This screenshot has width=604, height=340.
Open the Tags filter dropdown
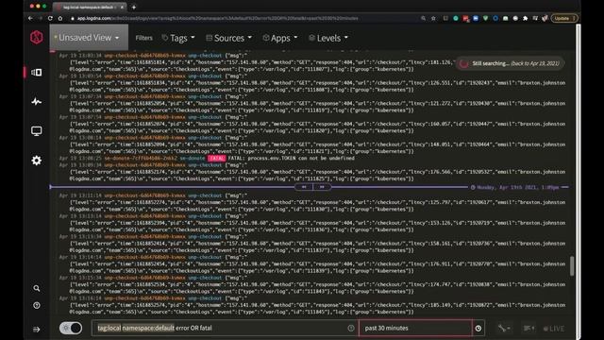[178, 38]
